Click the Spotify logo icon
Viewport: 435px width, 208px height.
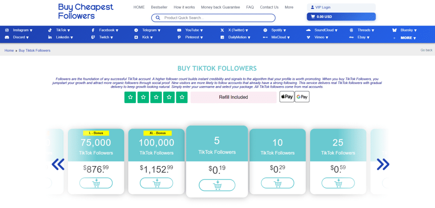point(265,30)
